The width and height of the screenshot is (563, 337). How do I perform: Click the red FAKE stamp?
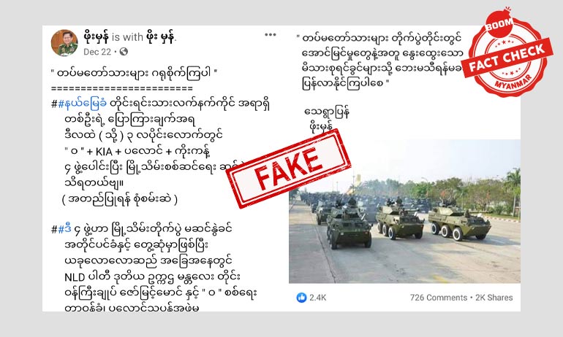coord(288,168)
